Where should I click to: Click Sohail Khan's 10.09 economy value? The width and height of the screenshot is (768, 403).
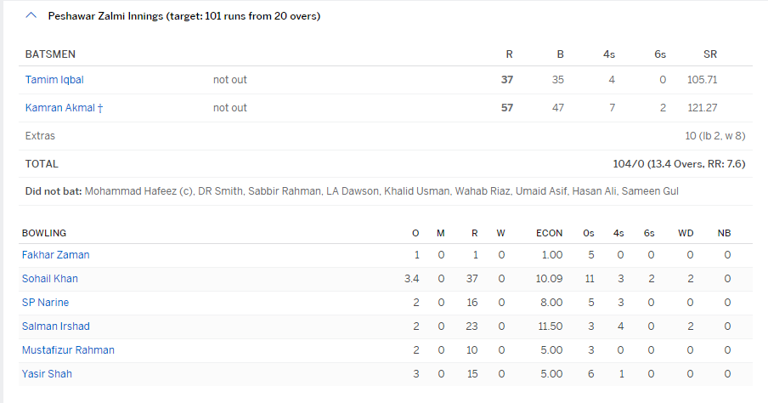coord(549,279)
